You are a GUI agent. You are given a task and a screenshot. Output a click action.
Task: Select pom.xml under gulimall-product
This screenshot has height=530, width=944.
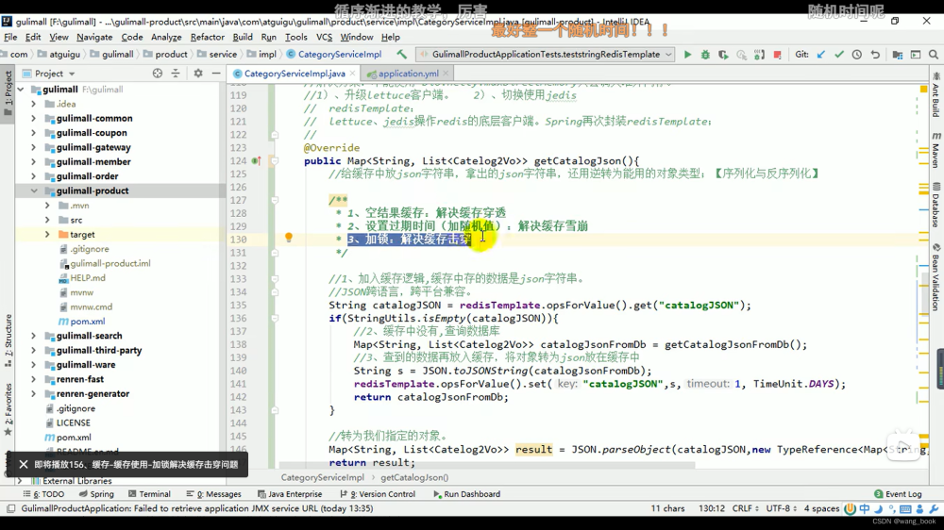click(x=87, y=322)
